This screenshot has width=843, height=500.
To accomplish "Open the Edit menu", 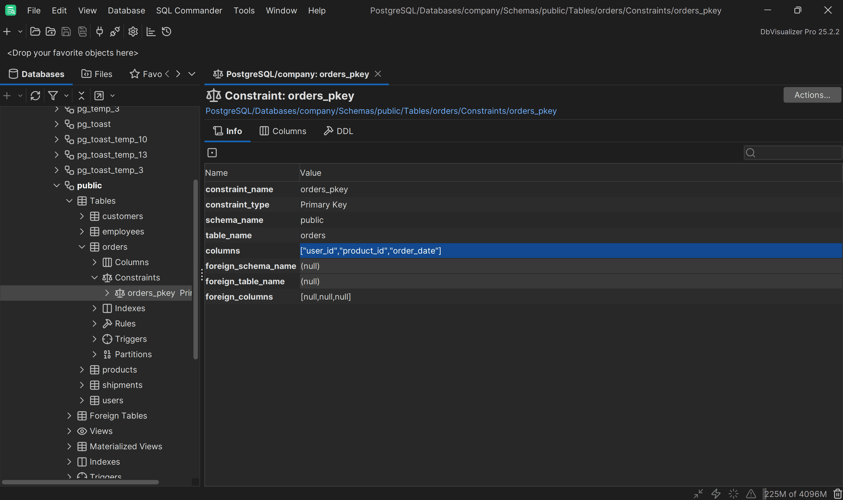I will point(59,10).
